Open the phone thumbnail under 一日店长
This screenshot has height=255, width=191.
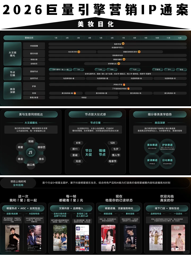coord(178,238)
